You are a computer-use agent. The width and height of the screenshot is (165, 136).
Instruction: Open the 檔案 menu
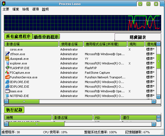[16, 9]
